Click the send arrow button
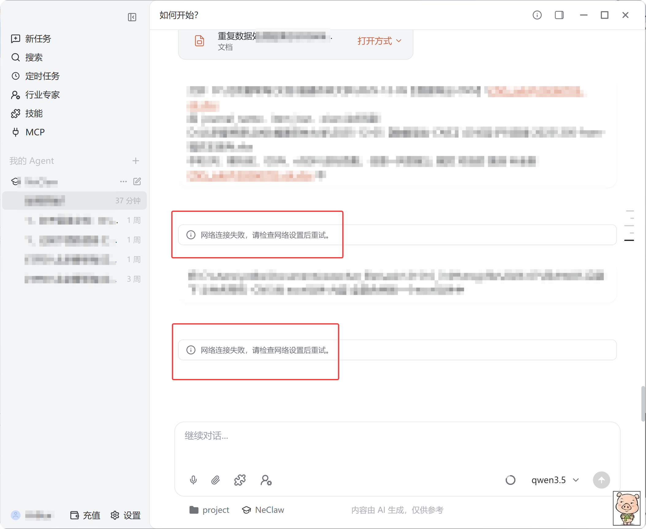Image resolution: width=646 pixels, height=529 pixels. click(602, 480)
